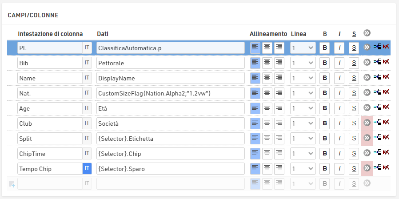
Task: Click the insert-field icon in the Bib row
Action: (377, 62)
